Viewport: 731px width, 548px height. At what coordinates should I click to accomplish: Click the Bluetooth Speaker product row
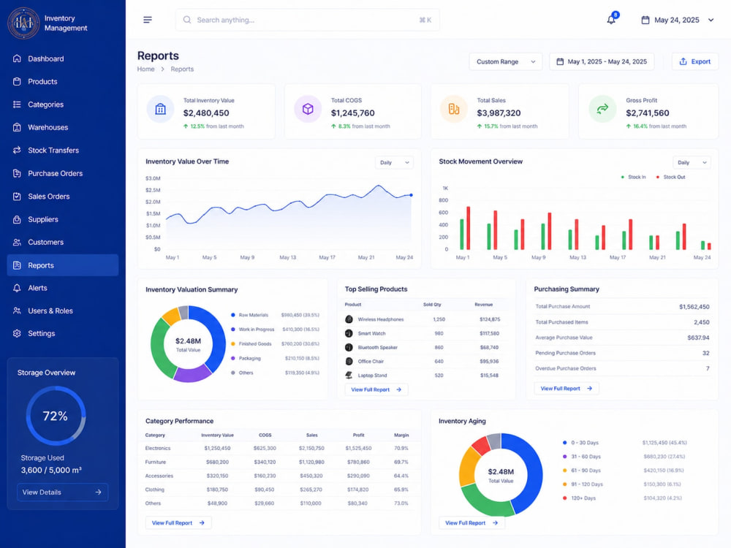(x=425, y=348)
